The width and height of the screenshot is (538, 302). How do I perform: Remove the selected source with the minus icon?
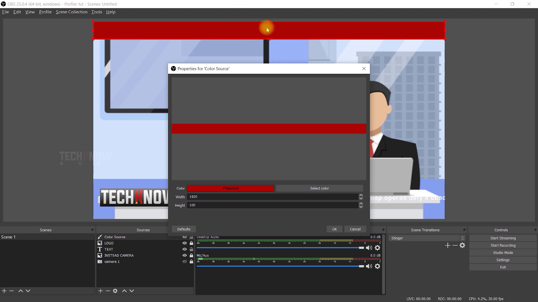pyautogui.click(x=108, y=291)
